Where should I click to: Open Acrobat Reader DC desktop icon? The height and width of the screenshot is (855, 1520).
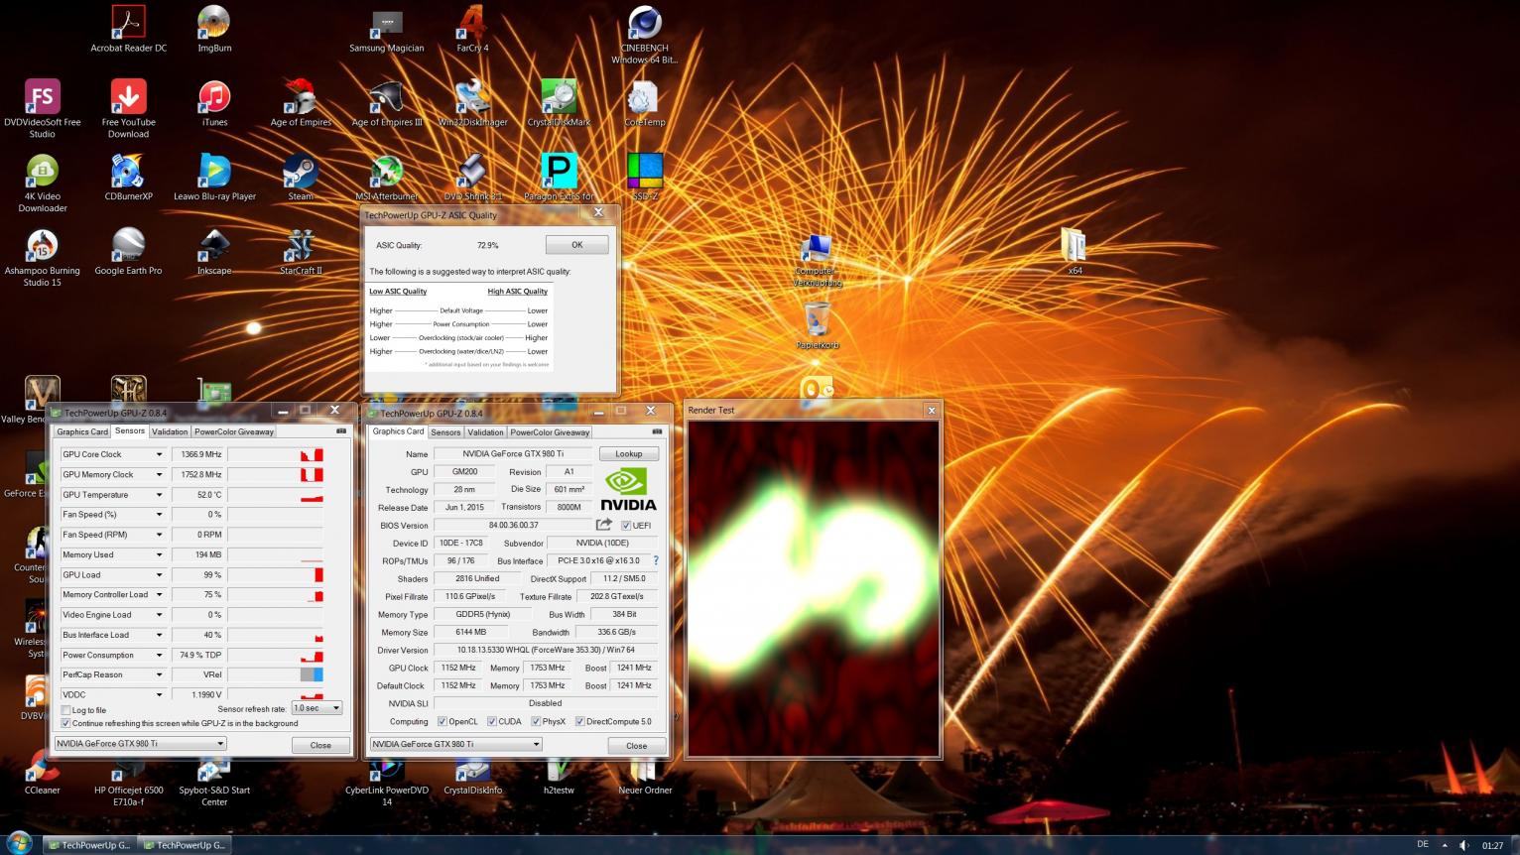point(128,29)
